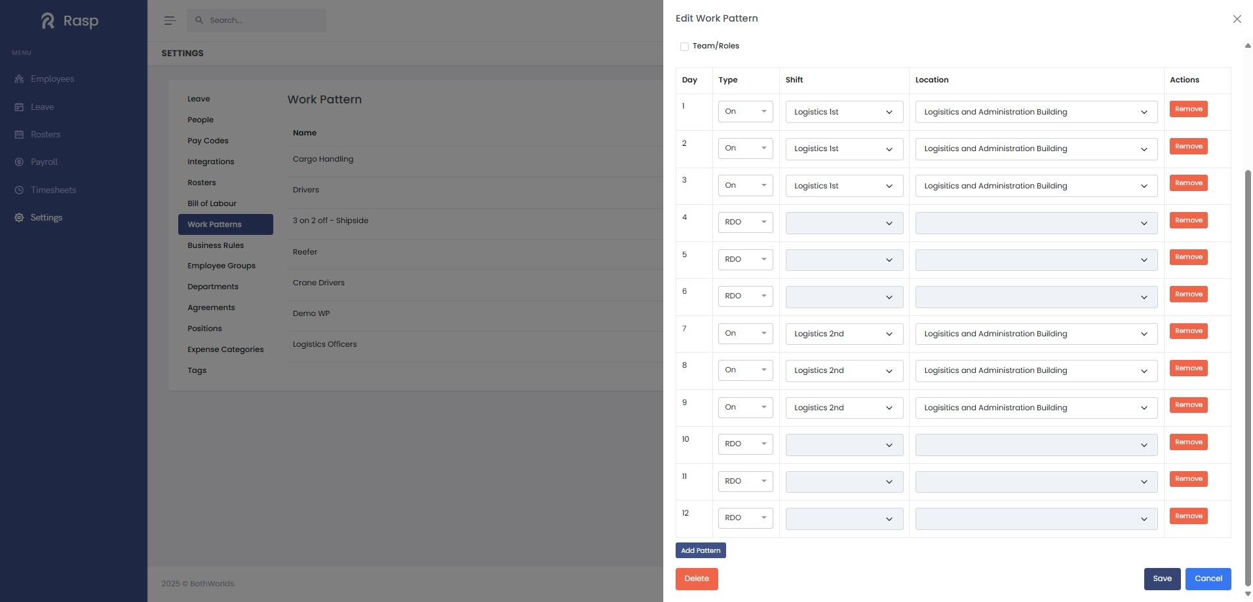Click the Employees sidebar icon
The image size is (1253, 602).
[x=19, y=79]
